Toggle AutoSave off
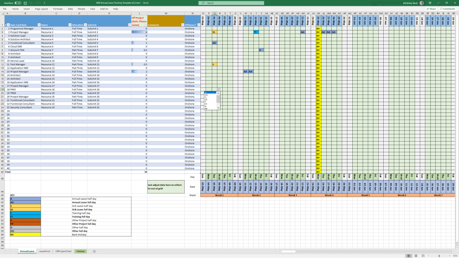Screen dimensions: 459x258 [18, 3]
